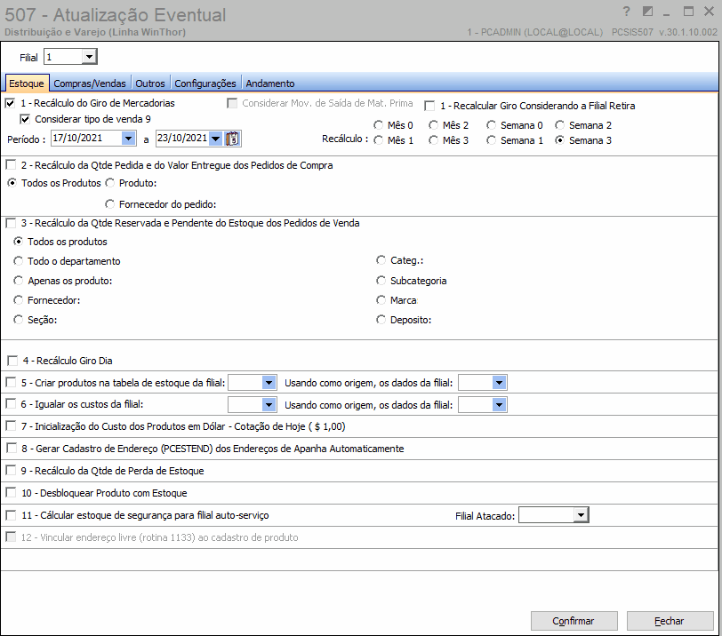Choose the Marca radio option

click(381, 300)
